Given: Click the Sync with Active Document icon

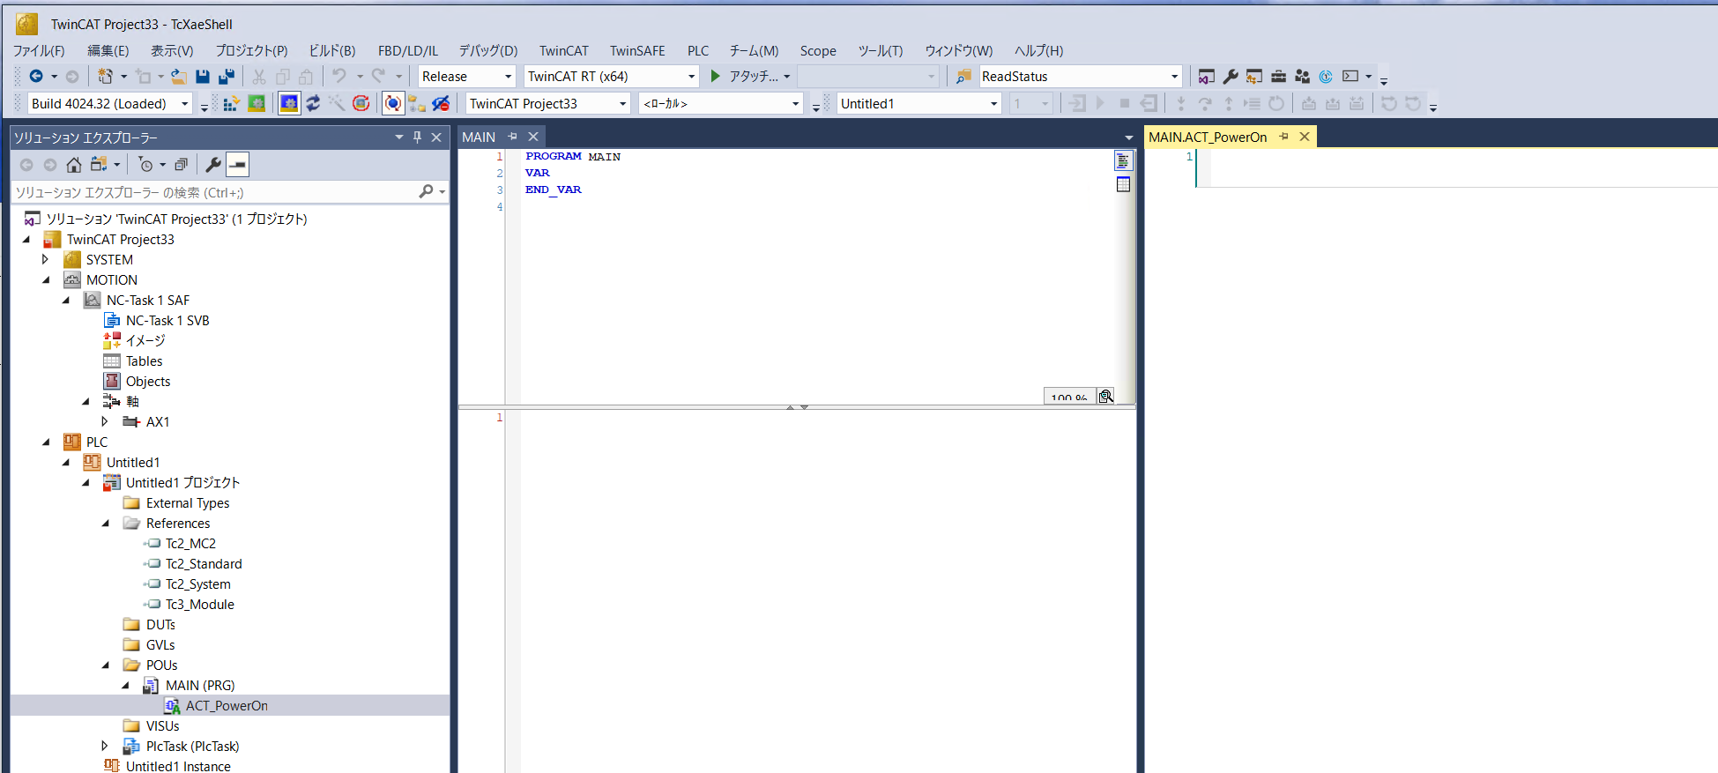Looking at the screenshot, I should pos(99,165).
